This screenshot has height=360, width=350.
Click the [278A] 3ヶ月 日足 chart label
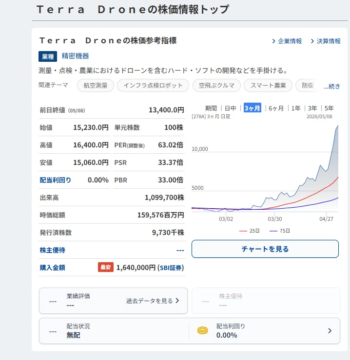[211, 117]
